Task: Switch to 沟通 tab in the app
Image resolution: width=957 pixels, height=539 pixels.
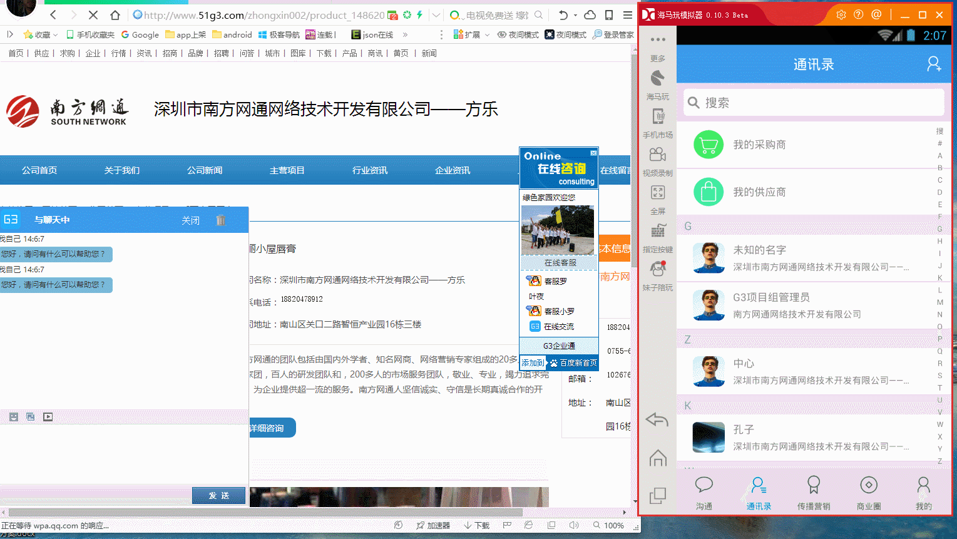Action: (704, 493)
